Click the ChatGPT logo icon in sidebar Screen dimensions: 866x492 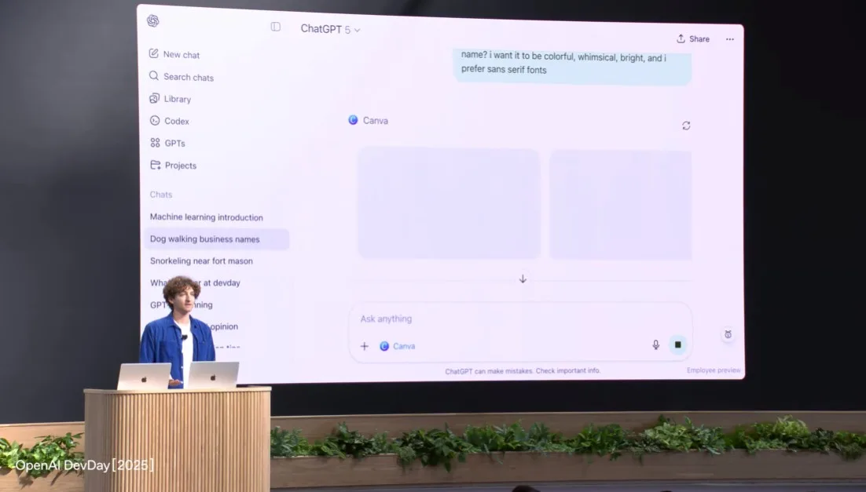[x=152, y=21]
